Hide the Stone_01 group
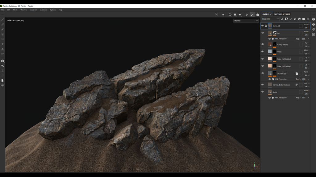316x177 pixels. (263, 26)
